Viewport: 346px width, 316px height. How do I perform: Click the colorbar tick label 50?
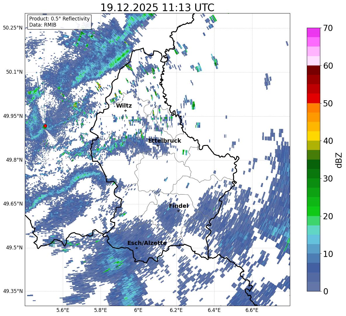(328, 103)
